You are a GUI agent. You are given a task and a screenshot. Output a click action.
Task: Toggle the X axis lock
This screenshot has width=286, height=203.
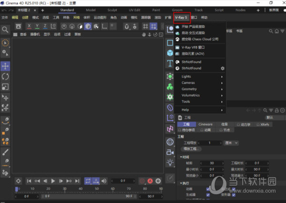(x=29, y=26)
